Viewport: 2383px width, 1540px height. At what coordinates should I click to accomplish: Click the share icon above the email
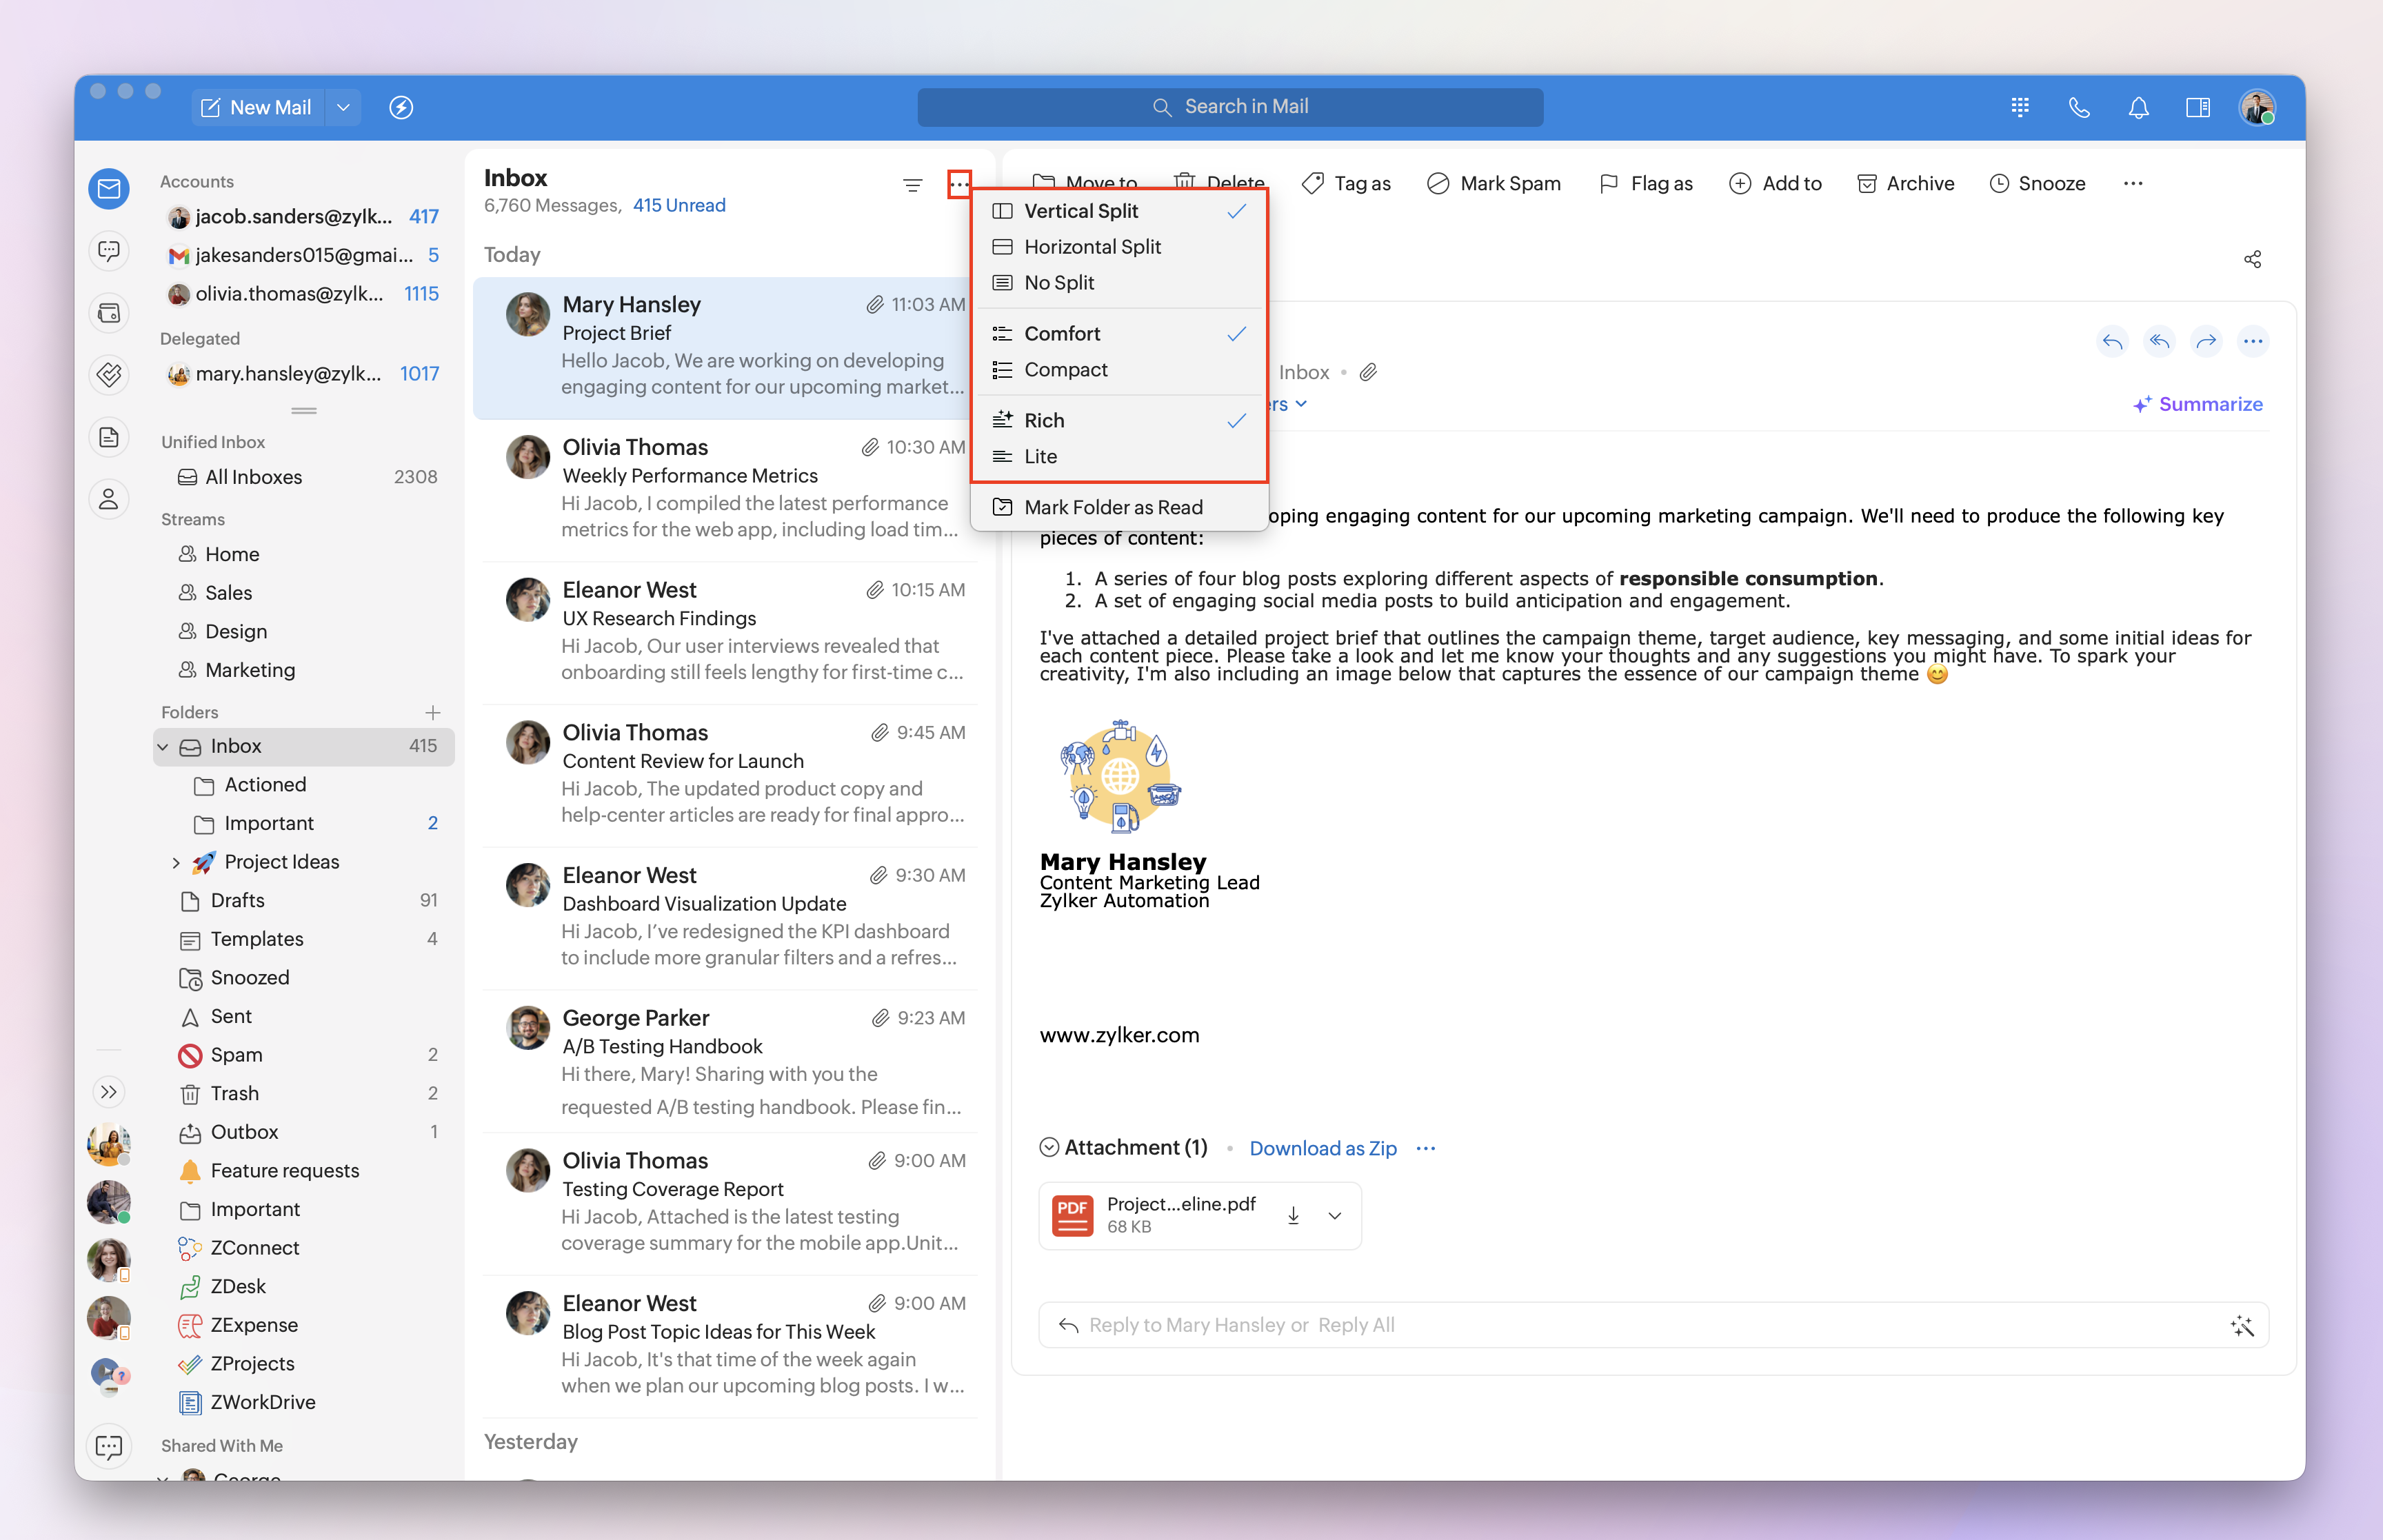pos(2252,259)
